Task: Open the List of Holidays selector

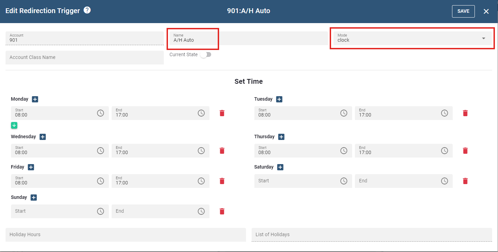Action: coord(372,234)
